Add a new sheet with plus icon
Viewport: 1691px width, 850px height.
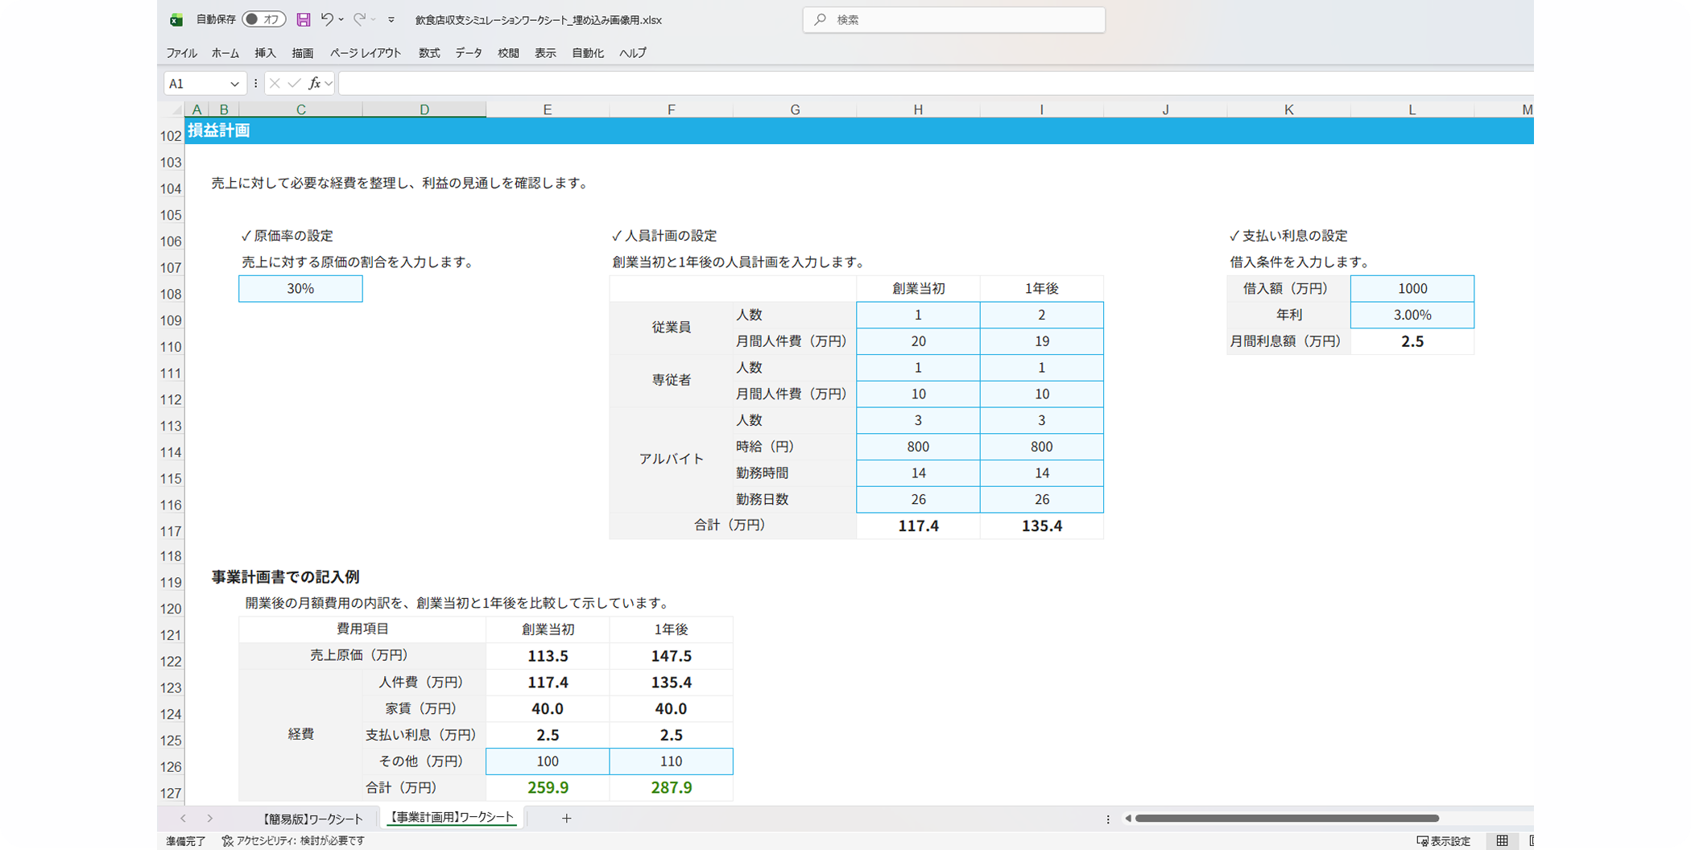point(567,818)
